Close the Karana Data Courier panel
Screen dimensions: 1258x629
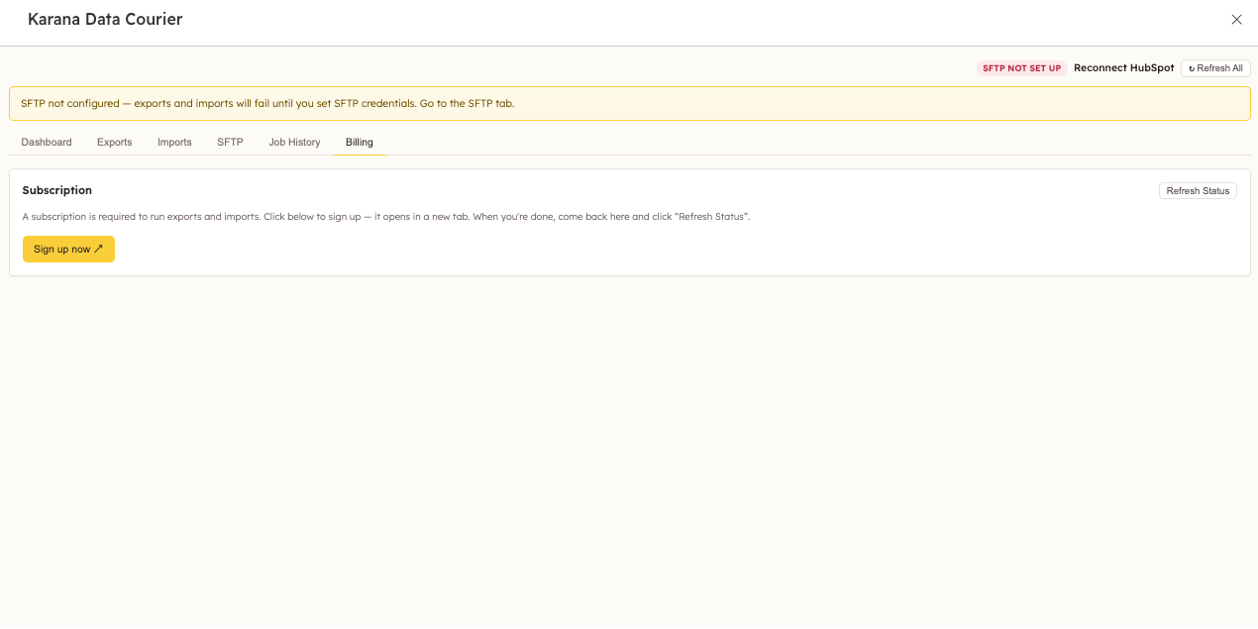tap(1236, 20)
